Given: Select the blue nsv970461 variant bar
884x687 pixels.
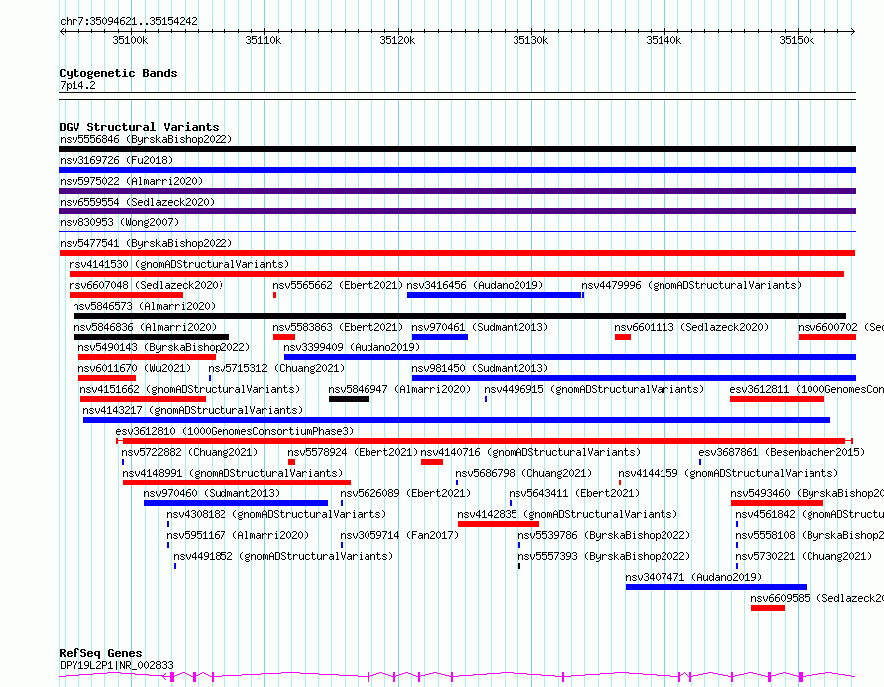Looking at the screenshot, I should pyautogui.click(x=440, y=337).
